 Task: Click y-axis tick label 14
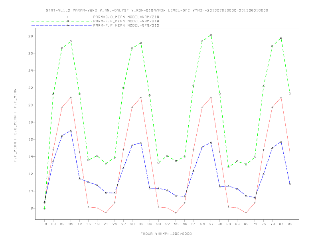[x=31, y=157]
